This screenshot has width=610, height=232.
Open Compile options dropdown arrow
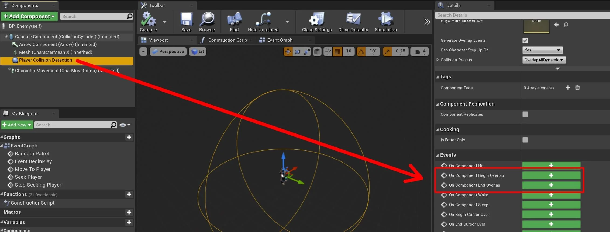pos(164,22)
